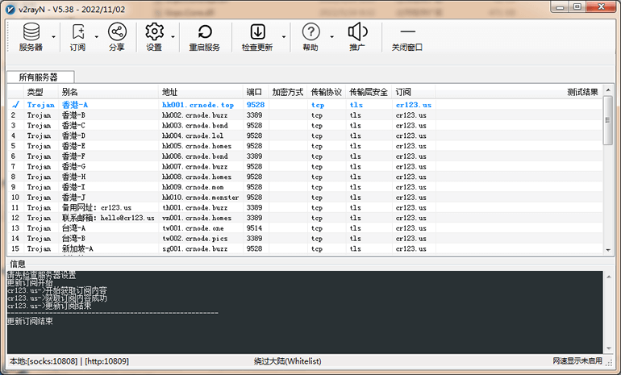Screen dimensions: 621x375
Task: Click the 关闭窗口 (Close window) toolbar item
Action: (x=407, y=38)
